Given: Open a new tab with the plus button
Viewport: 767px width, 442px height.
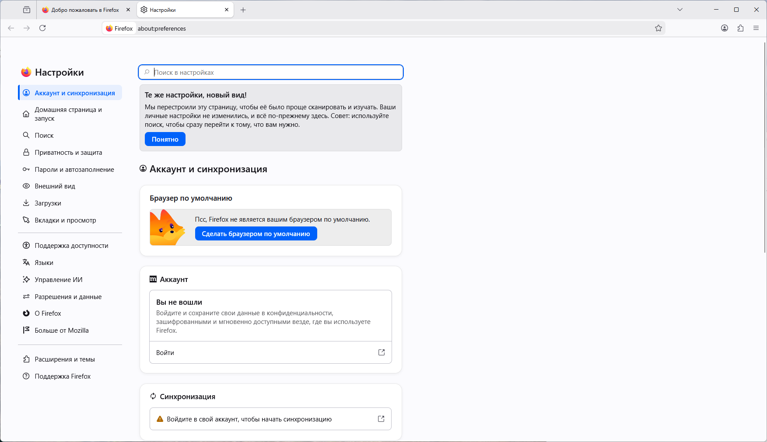Looking at the screenshot, I should [243, 10].
